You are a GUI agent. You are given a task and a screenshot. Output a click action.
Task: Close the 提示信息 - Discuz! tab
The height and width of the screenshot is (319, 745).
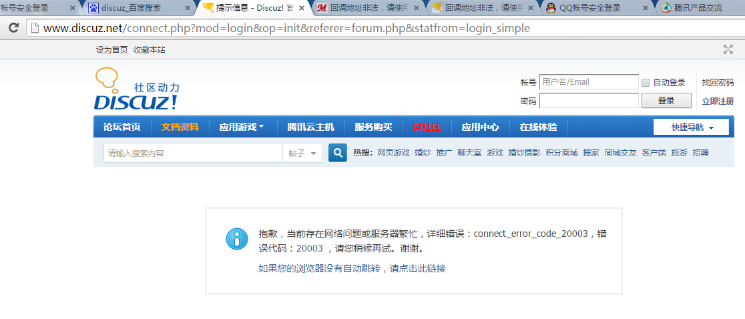[x=301, y=8]
